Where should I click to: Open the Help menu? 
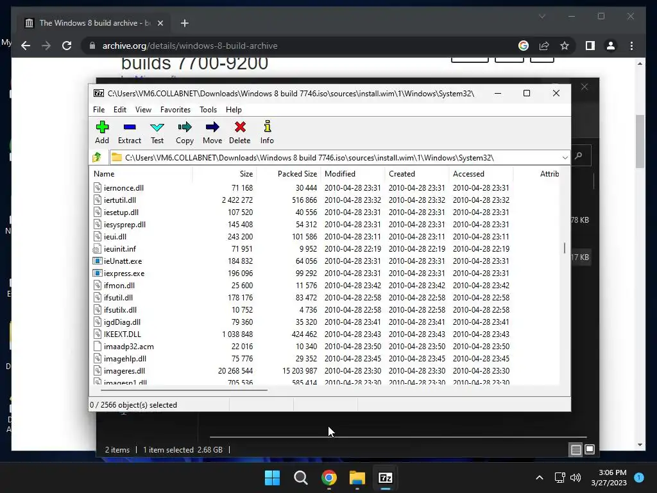click(x=234, y=109)
